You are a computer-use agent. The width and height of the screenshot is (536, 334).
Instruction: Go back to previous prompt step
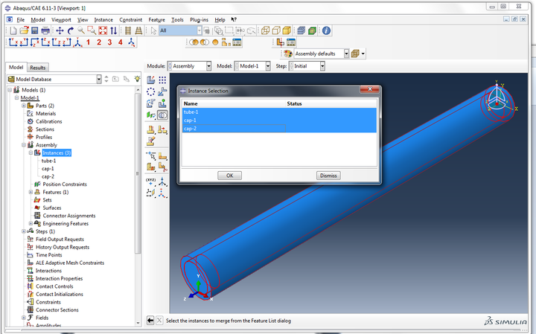pyautogui.click(x=150, y=321)
